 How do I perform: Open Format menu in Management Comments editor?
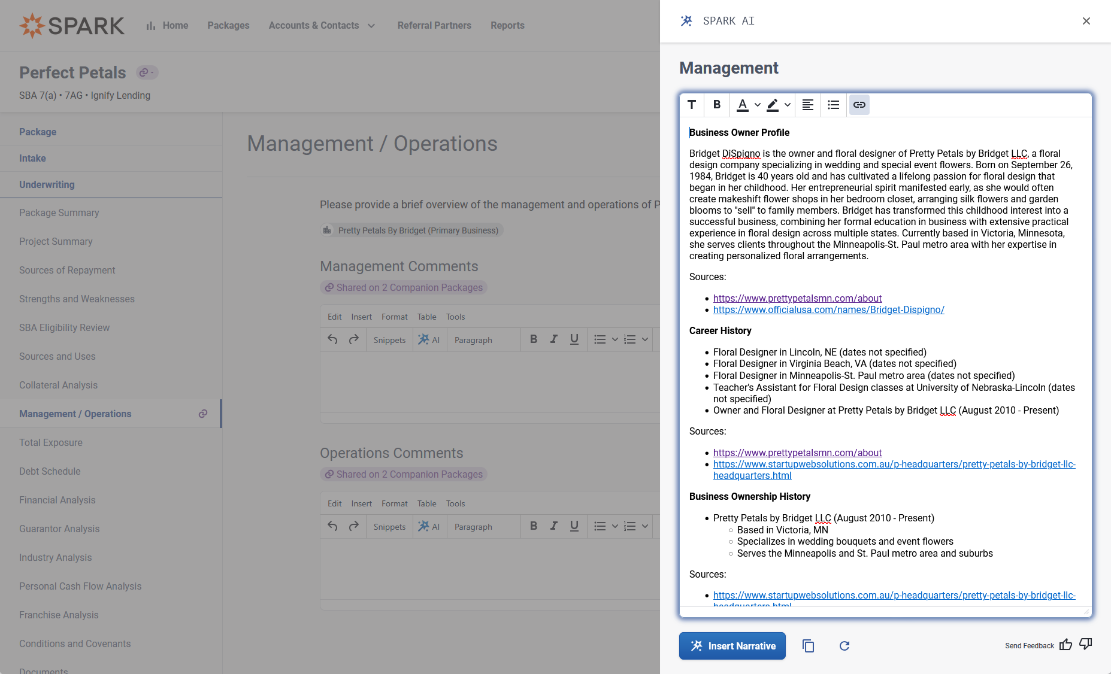coord(394,317)
